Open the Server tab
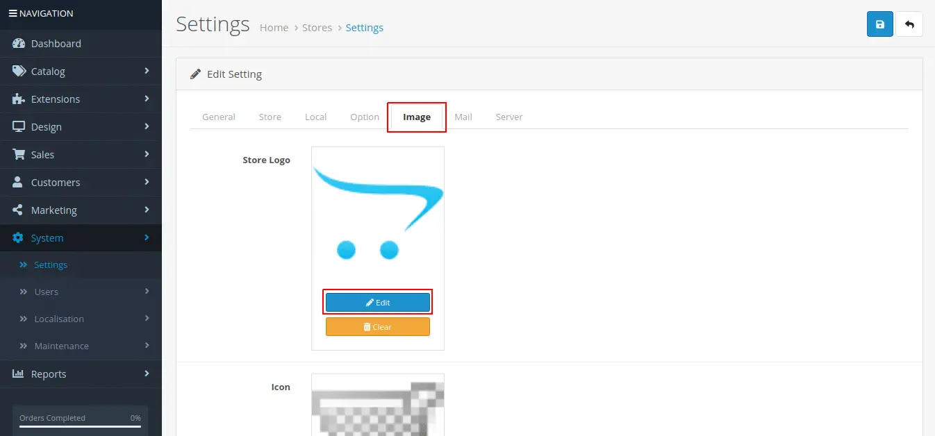 tap(508, 117)
